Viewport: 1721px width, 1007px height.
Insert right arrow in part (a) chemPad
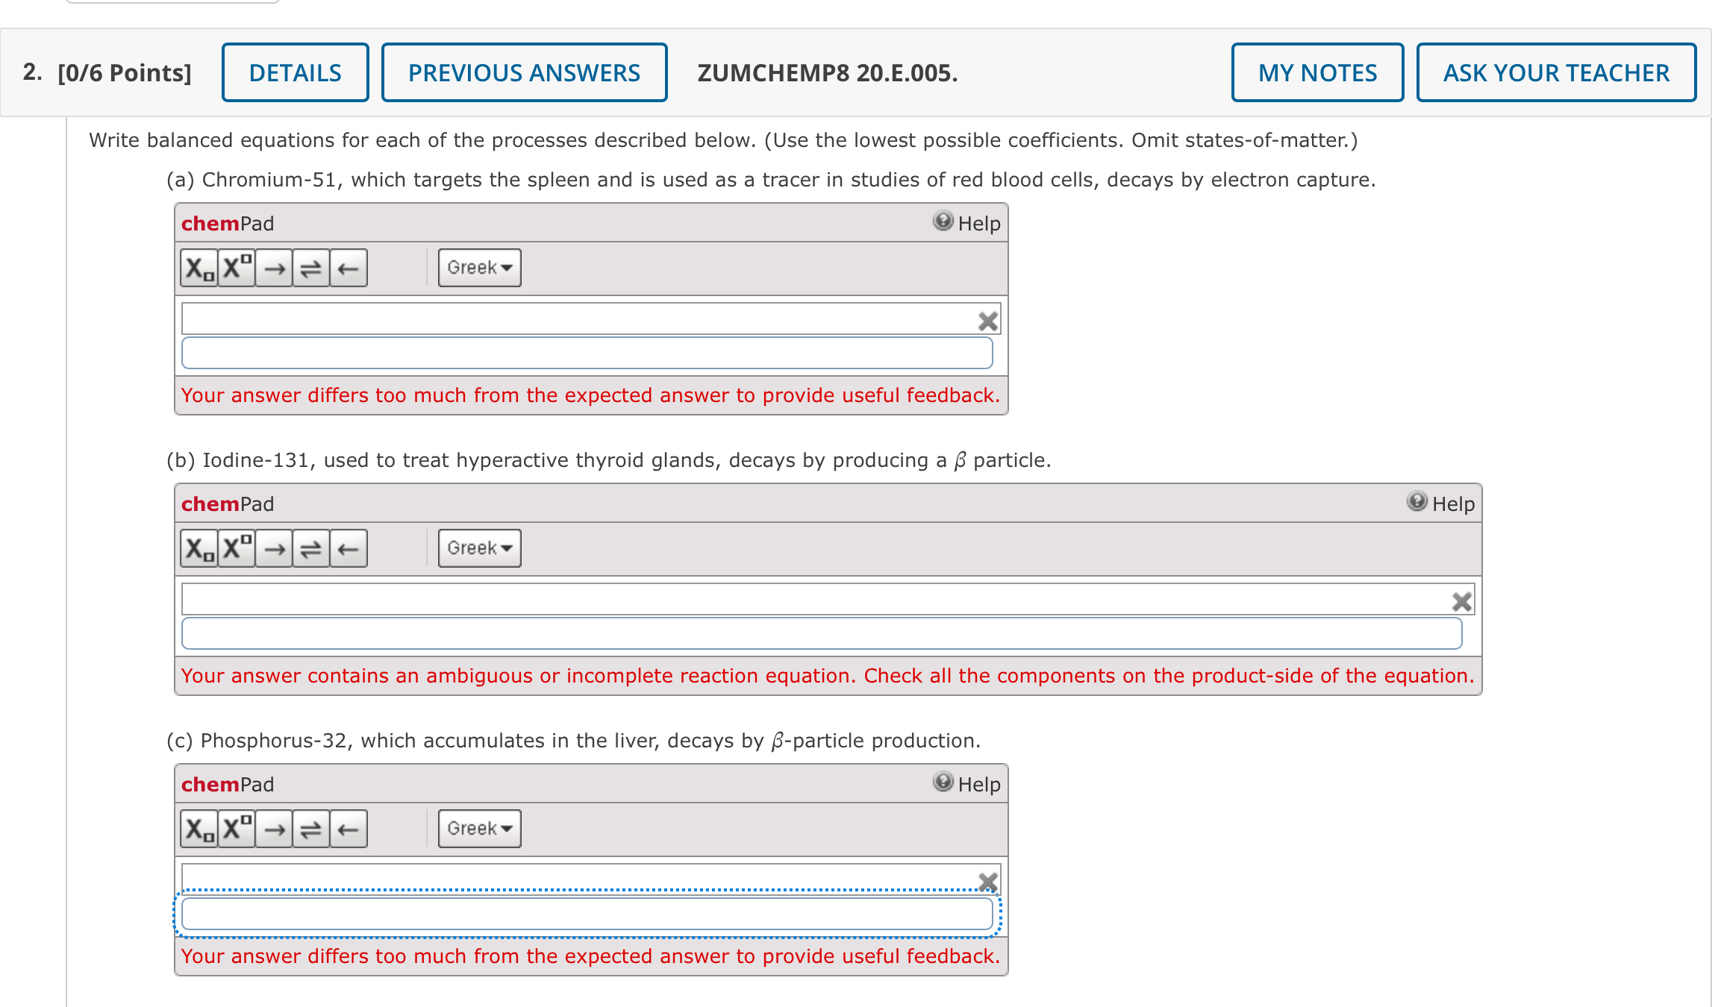[x=274, y=269]
